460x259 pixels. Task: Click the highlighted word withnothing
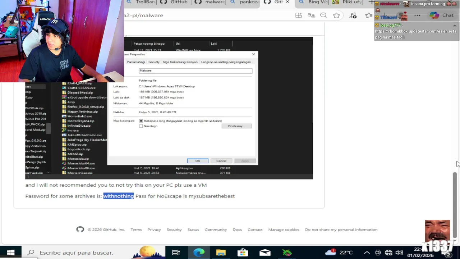click(x=119, y=196)
